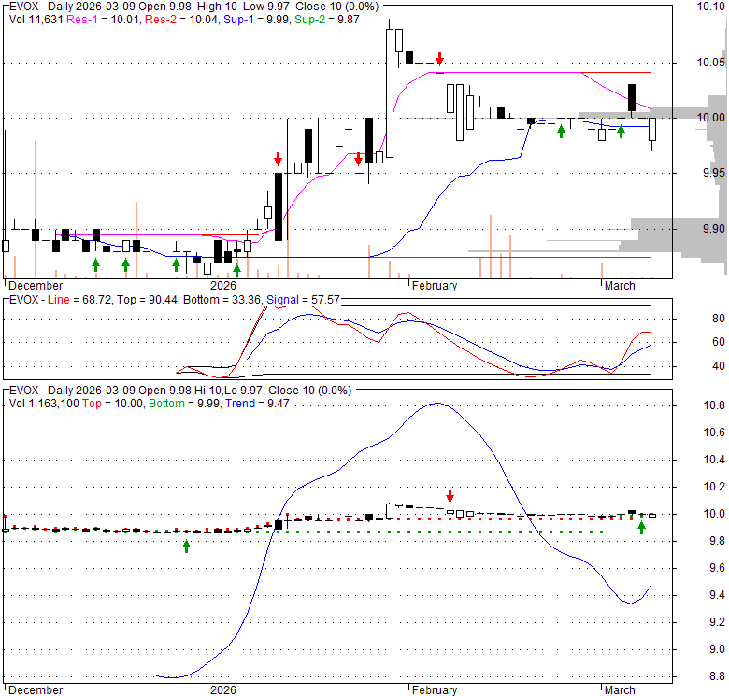Click the 10.4 axis label on bottom chart
729x696 pixels.
click(714, 460)
